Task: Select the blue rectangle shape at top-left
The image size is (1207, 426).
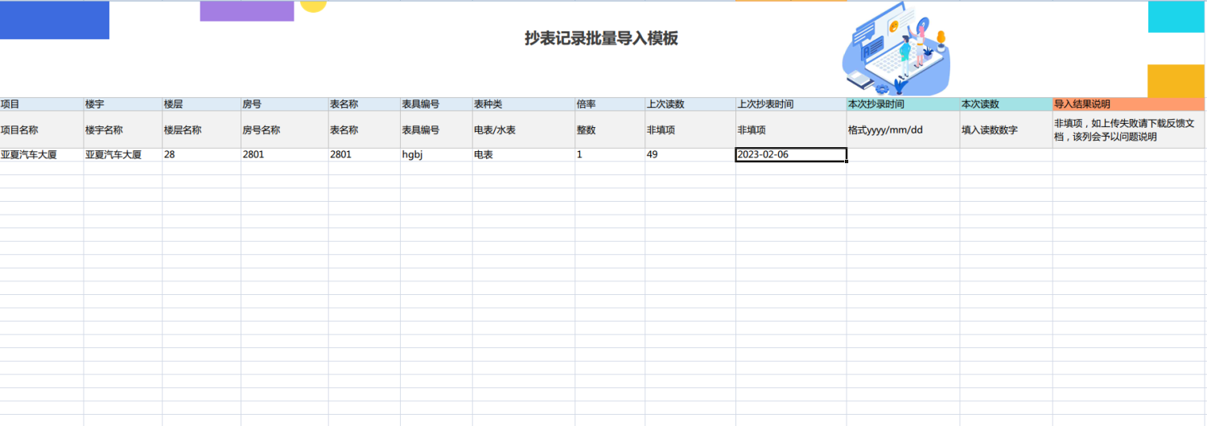Action: pyautogui.click(x=54, y=20)
